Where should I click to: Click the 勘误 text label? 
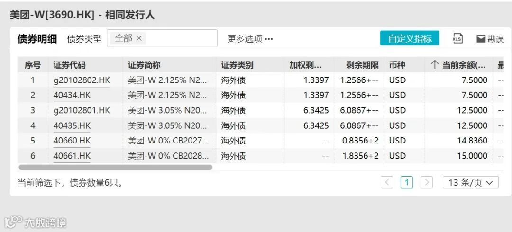pos(496,39)
